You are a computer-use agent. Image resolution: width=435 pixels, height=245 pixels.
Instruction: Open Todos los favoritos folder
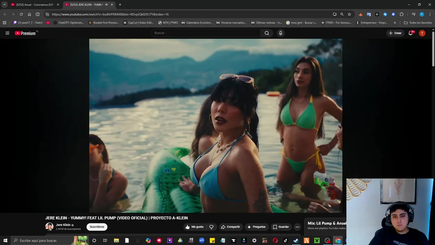tap(418, 23)
